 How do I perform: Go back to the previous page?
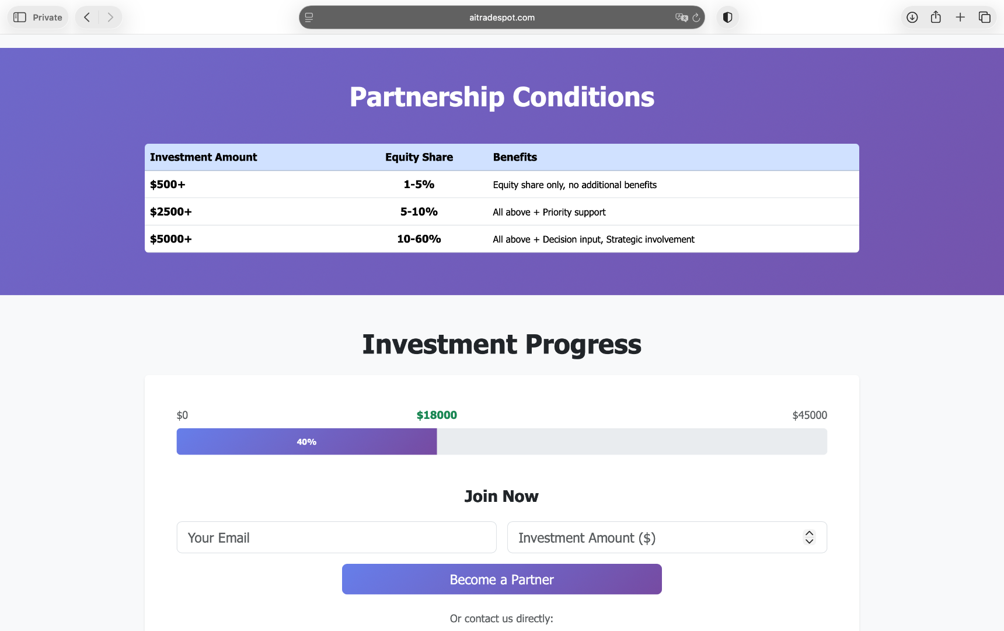(x=87, y=18)
